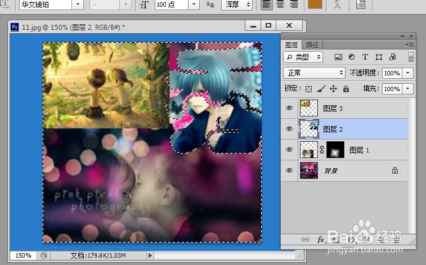
Task: Hide 图层 3 visibility eye
Action: pyautogui.click(x=289, y=108)
